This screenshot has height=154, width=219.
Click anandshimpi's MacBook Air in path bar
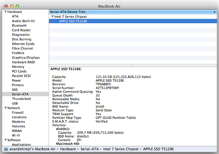point(32,149)
